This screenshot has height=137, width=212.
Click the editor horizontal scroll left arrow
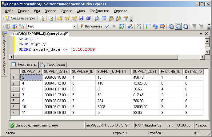click(x=11, y=57)
